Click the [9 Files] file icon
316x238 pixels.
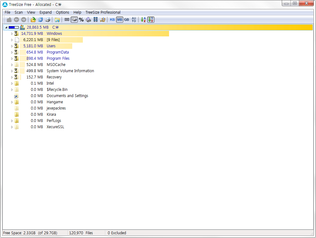(17, 40)
